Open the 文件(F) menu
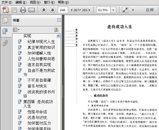 point(7,2)
